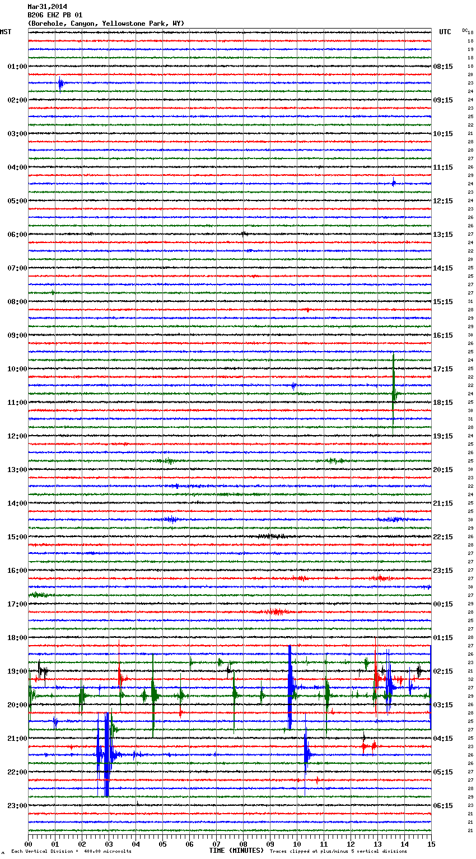Select the 19:00 MST time label
Image resolution: width=476 pixels, height=859 pixels.
pyautogui.click(x=17, y=671)
